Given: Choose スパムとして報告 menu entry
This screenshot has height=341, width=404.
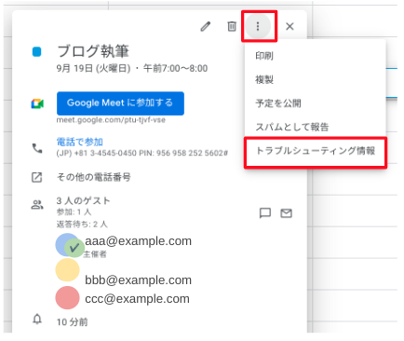Looking at the screenshot, I should click(315, 127).
